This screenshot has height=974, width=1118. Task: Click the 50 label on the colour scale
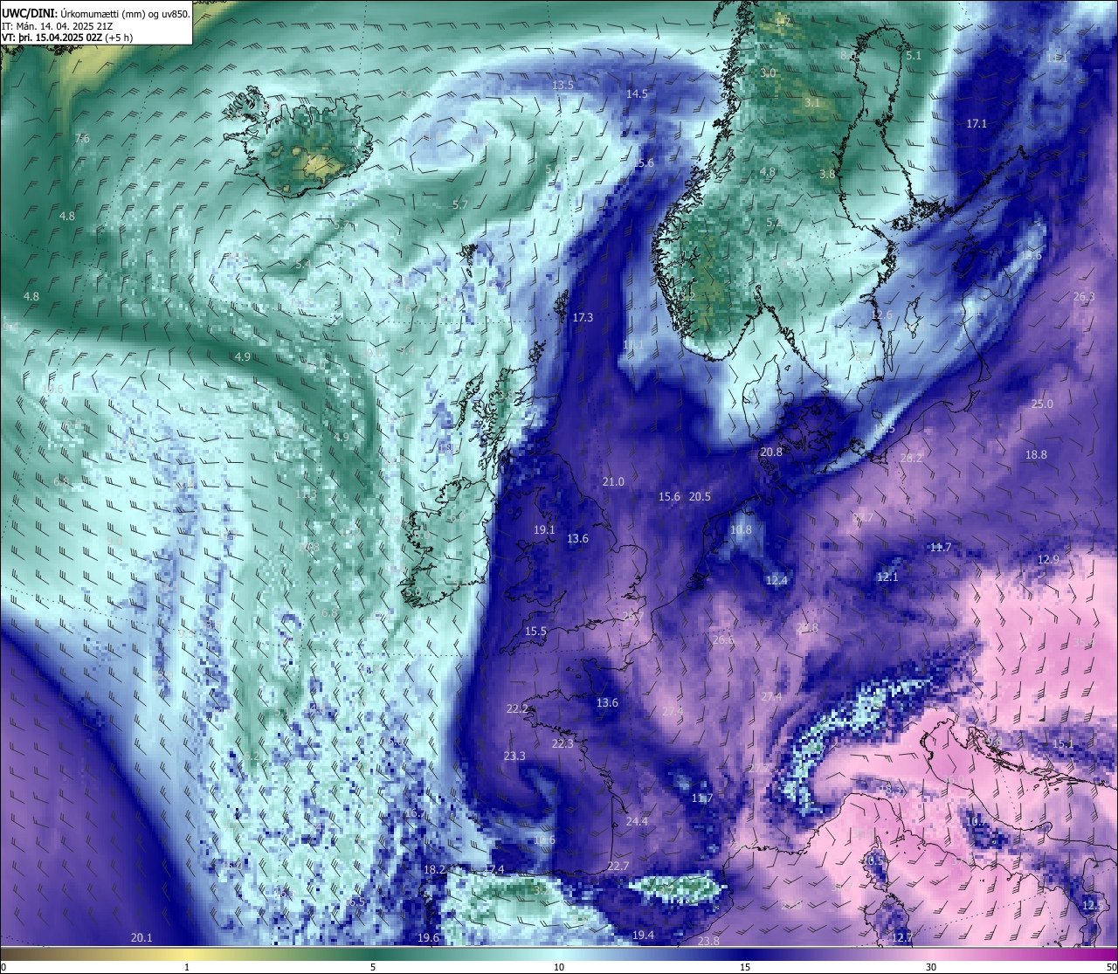pos(1111,967)
